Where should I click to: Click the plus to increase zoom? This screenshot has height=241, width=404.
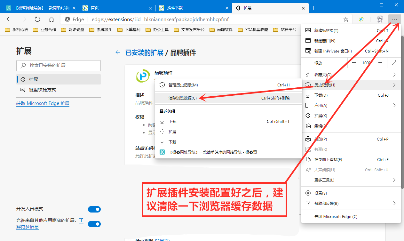point(380,63)
